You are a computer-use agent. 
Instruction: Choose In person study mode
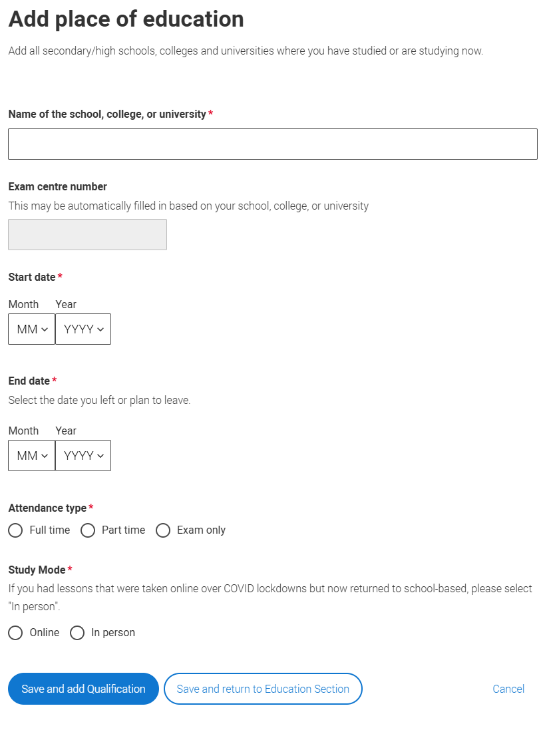tap(77, 633)
